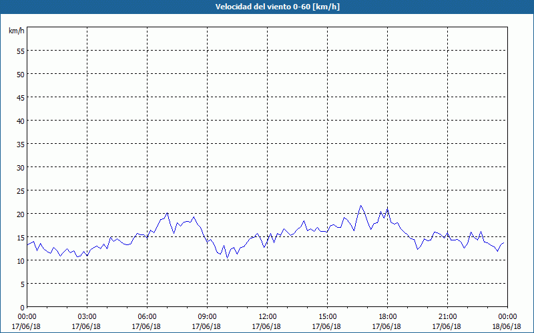Click the 06:00 time label
The width and height of the screenshot is (534, 333).
(x=147, y=317)
